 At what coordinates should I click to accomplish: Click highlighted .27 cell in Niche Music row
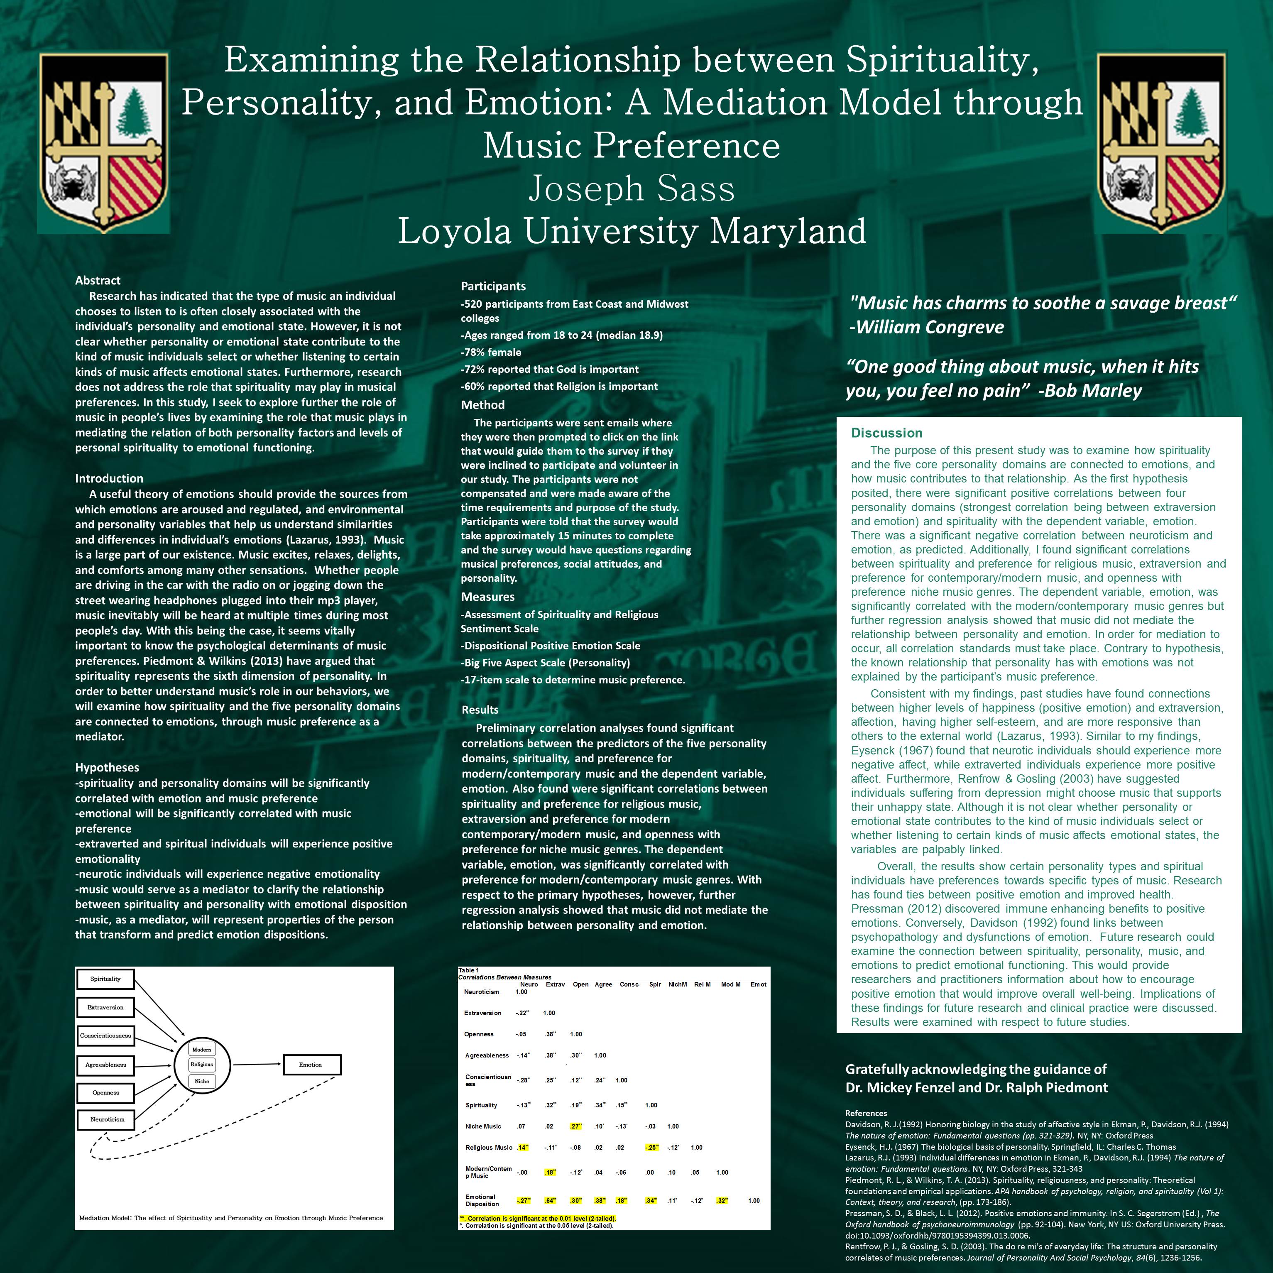pos(576,1126)
